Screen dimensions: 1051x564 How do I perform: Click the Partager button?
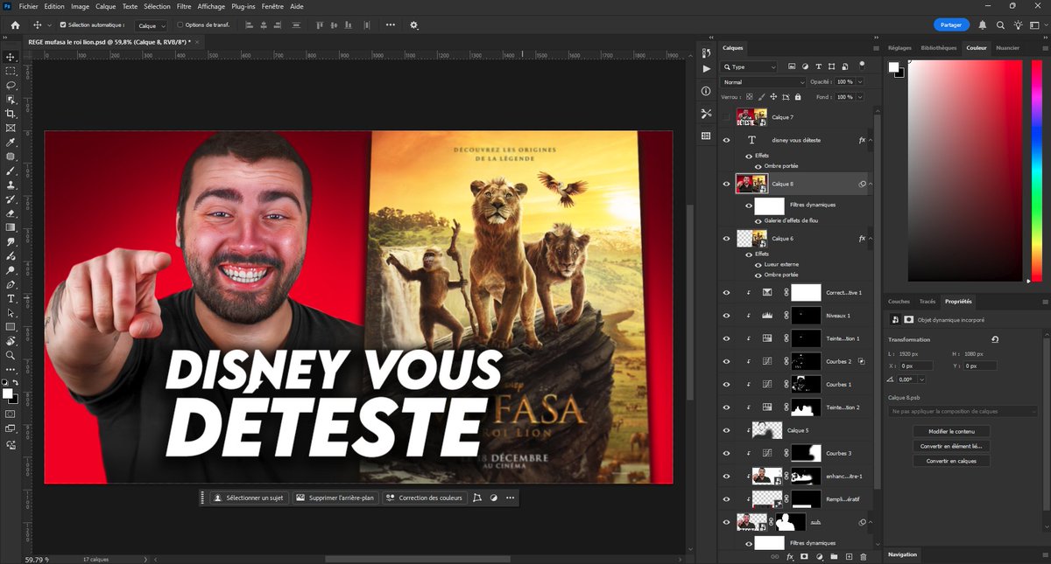click(x=951, y=25)
